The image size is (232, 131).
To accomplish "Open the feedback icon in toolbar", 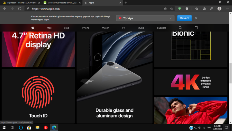I will coord(212,9).
